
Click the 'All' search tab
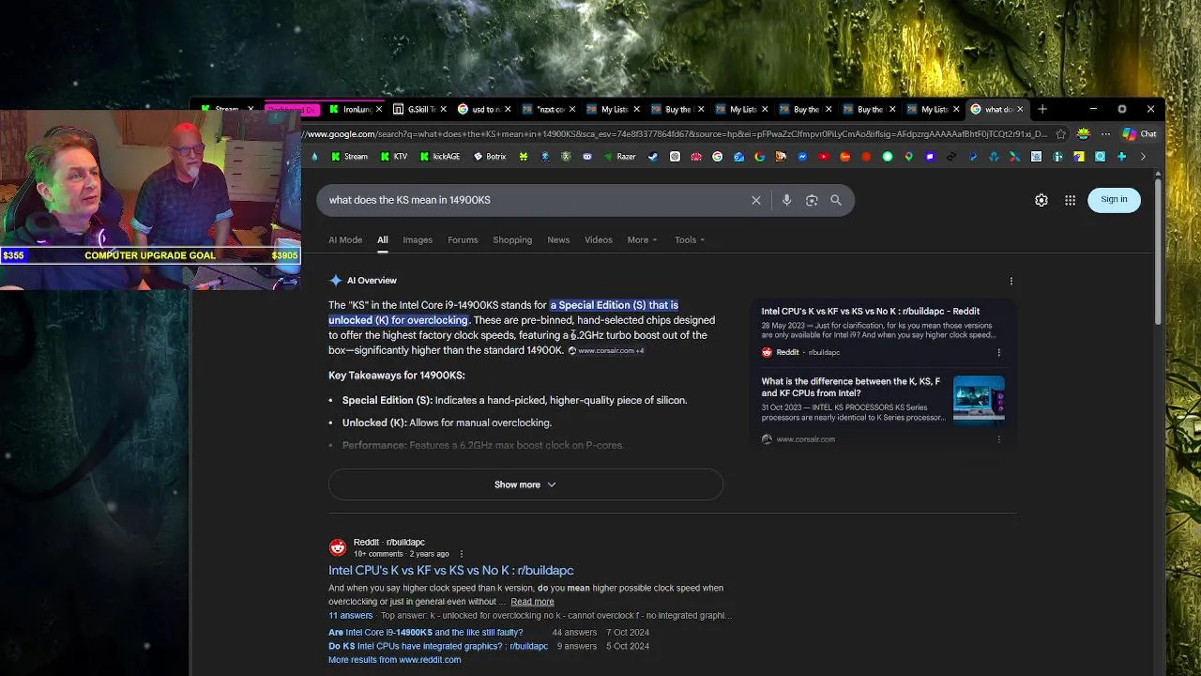tap(383, 240)
